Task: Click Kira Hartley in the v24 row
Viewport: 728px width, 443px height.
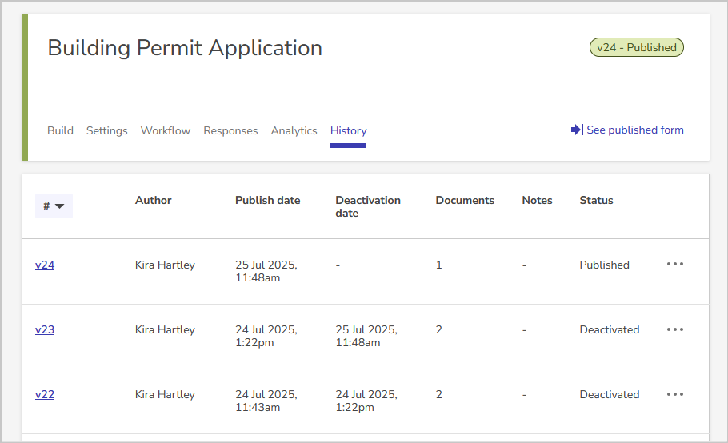Action: tap(165, 265)
